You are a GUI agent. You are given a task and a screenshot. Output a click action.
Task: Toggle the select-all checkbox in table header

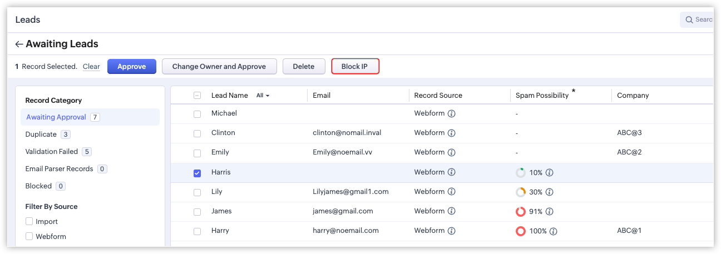197,96
